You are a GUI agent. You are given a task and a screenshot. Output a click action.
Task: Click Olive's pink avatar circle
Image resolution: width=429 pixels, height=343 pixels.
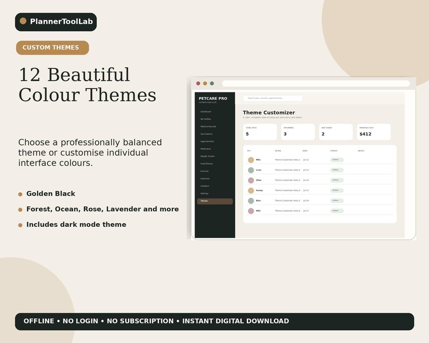[251, 180]
